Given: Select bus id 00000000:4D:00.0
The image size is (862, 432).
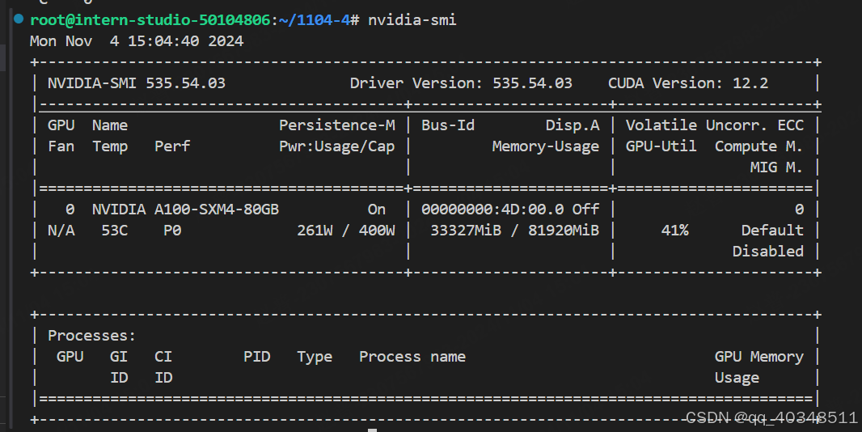Looking at the screenshot, I should [492, 210].
